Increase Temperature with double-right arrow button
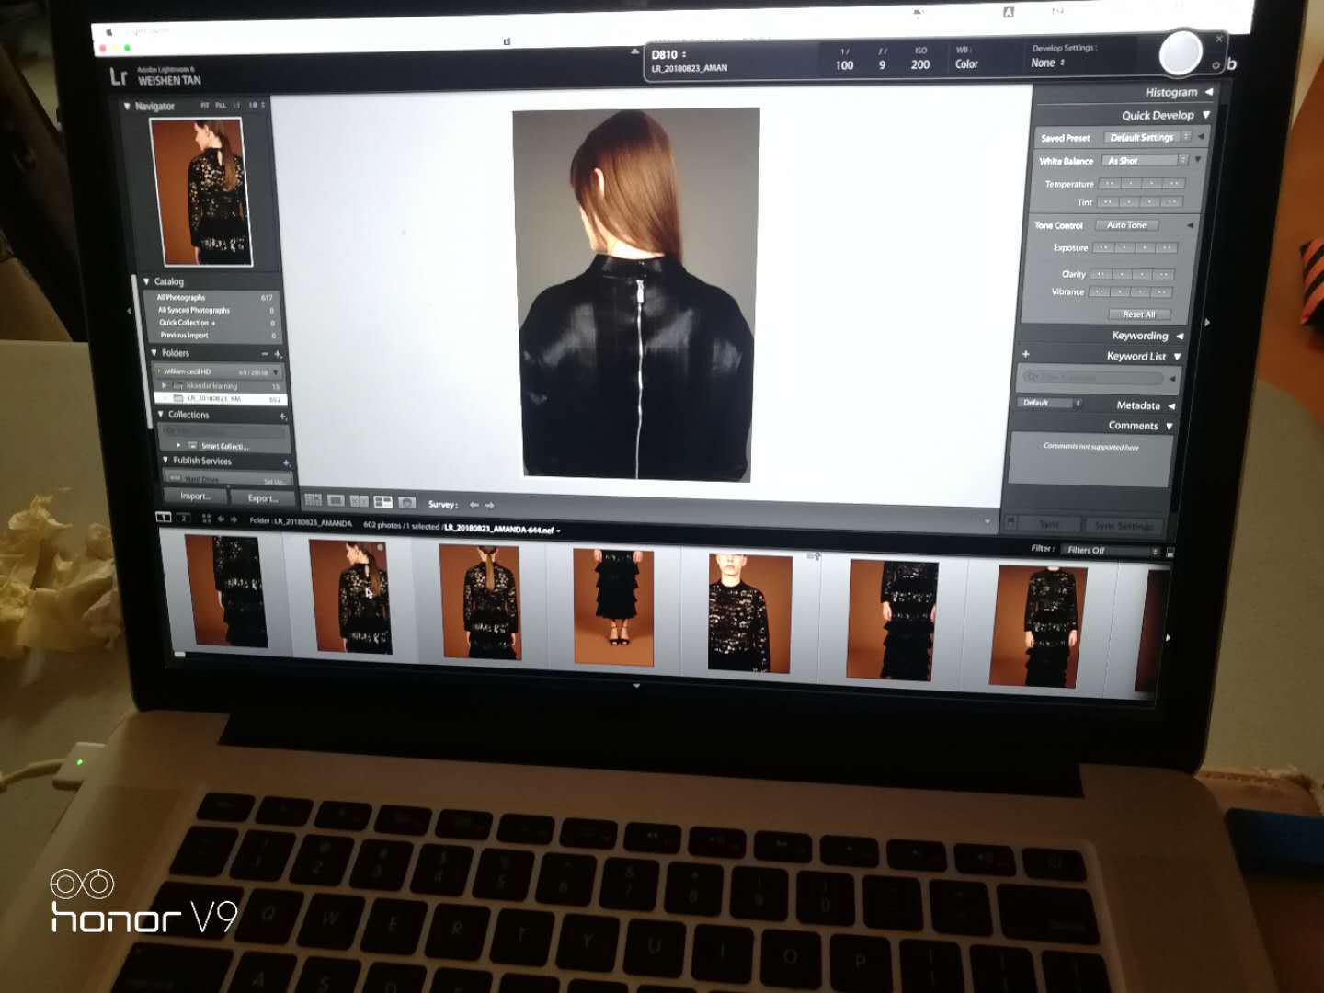1324x993 pixels. [1174, 184]
